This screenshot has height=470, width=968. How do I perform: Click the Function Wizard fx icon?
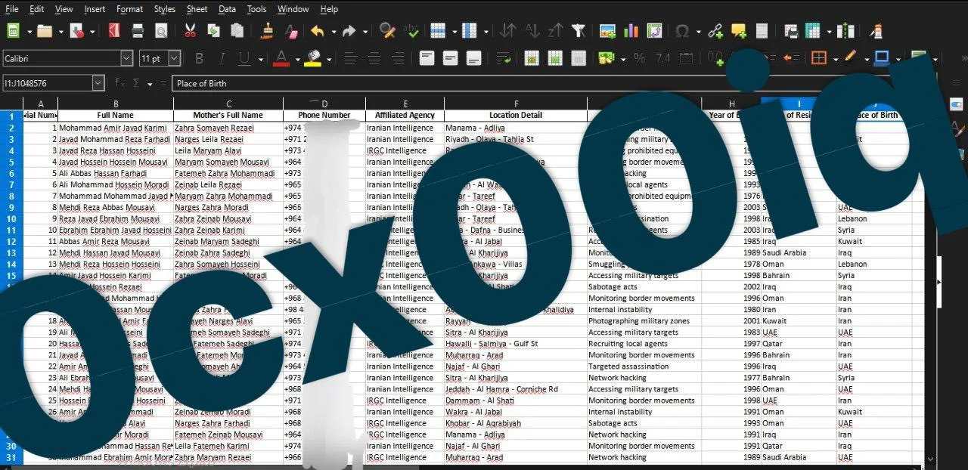(121, 83)
